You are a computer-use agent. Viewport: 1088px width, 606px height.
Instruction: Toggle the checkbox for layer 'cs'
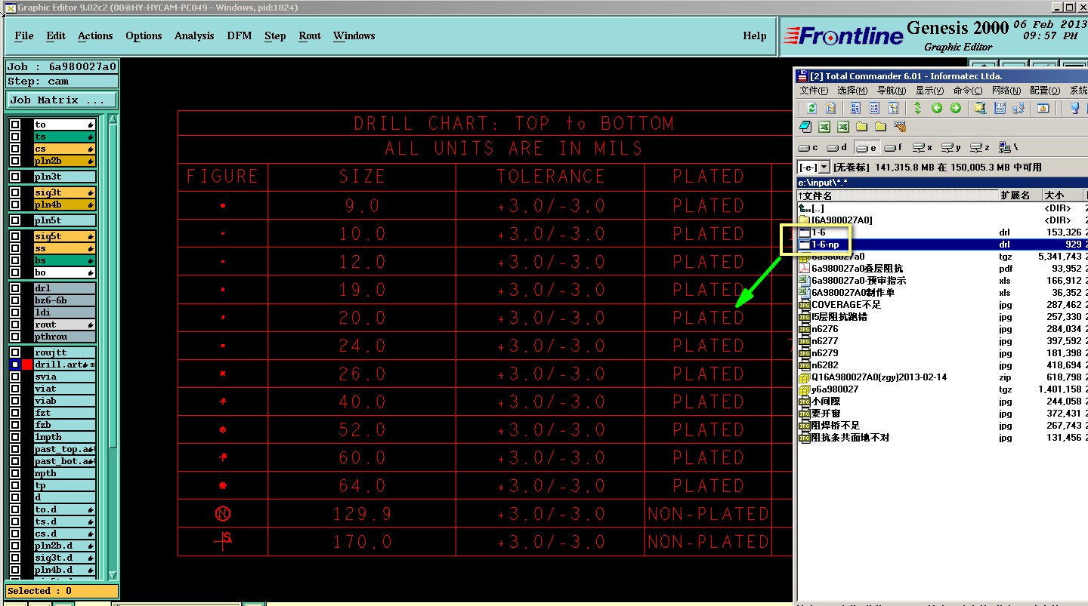(x=15, y=149)
